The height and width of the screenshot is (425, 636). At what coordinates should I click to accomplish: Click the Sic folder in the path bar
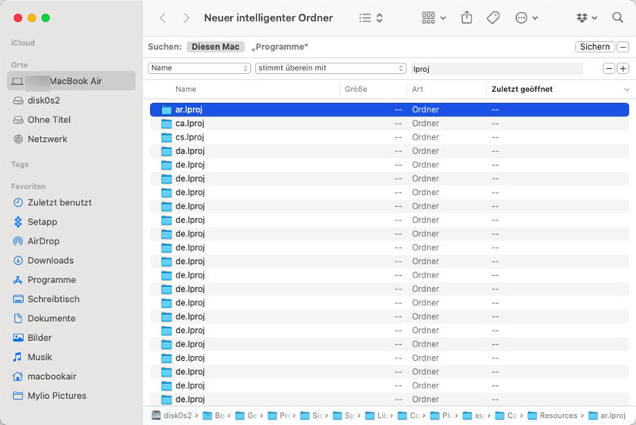tap(311, 415)
